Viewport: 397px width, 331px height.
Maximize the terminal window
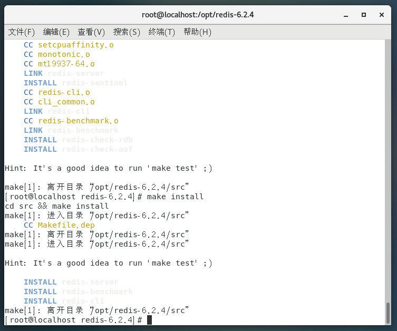(364, 15)
